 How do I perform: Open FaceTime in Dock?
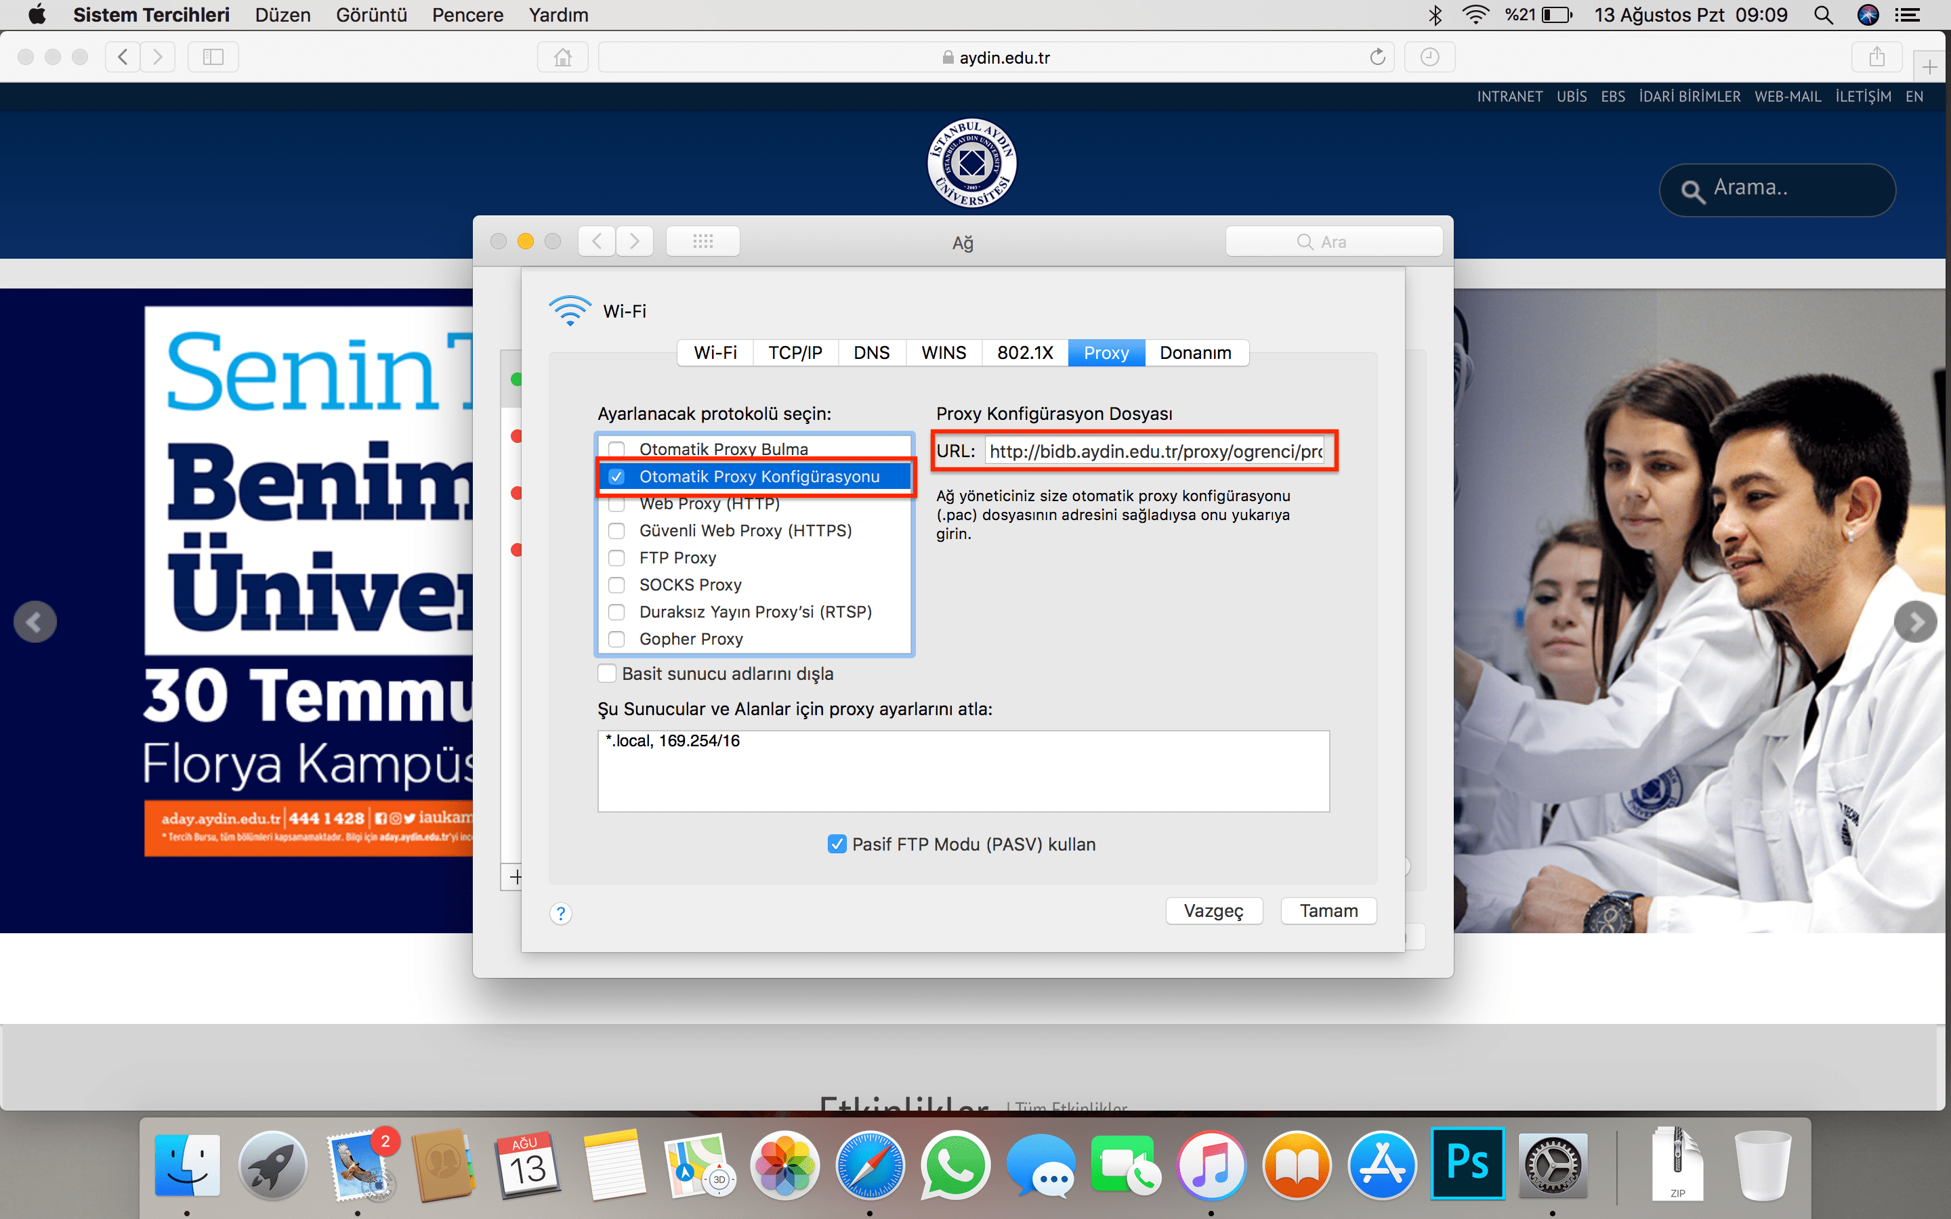pyautogui.click(x=1127, y=1165)
